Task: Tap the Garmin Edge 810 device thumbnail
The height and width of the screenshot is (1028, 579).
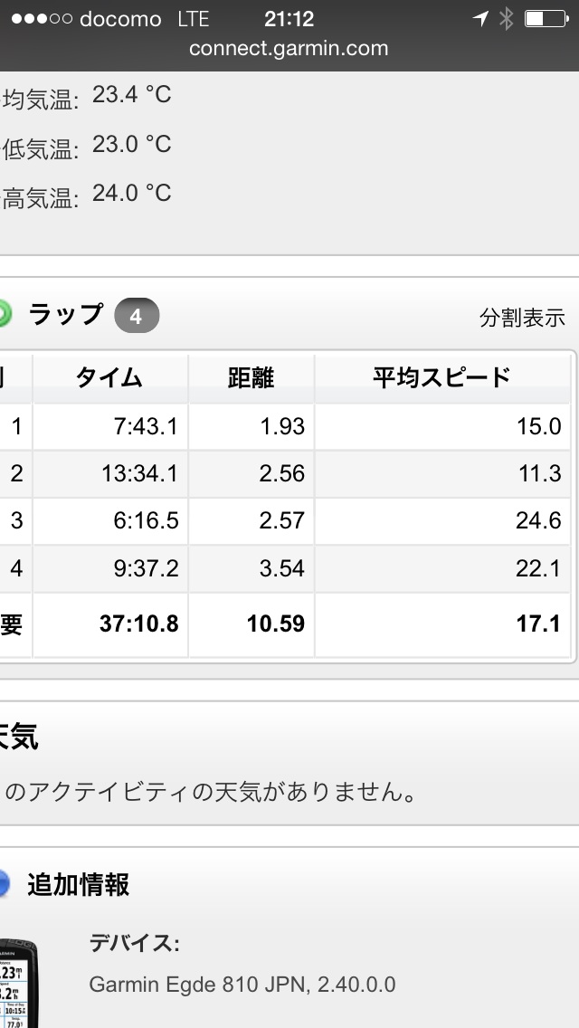Action: tap(18, 983)
